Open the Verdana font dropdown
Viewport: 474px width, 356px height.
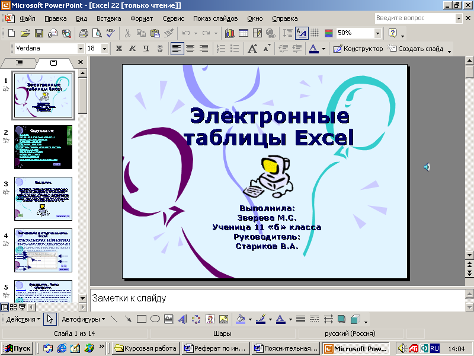81,49
